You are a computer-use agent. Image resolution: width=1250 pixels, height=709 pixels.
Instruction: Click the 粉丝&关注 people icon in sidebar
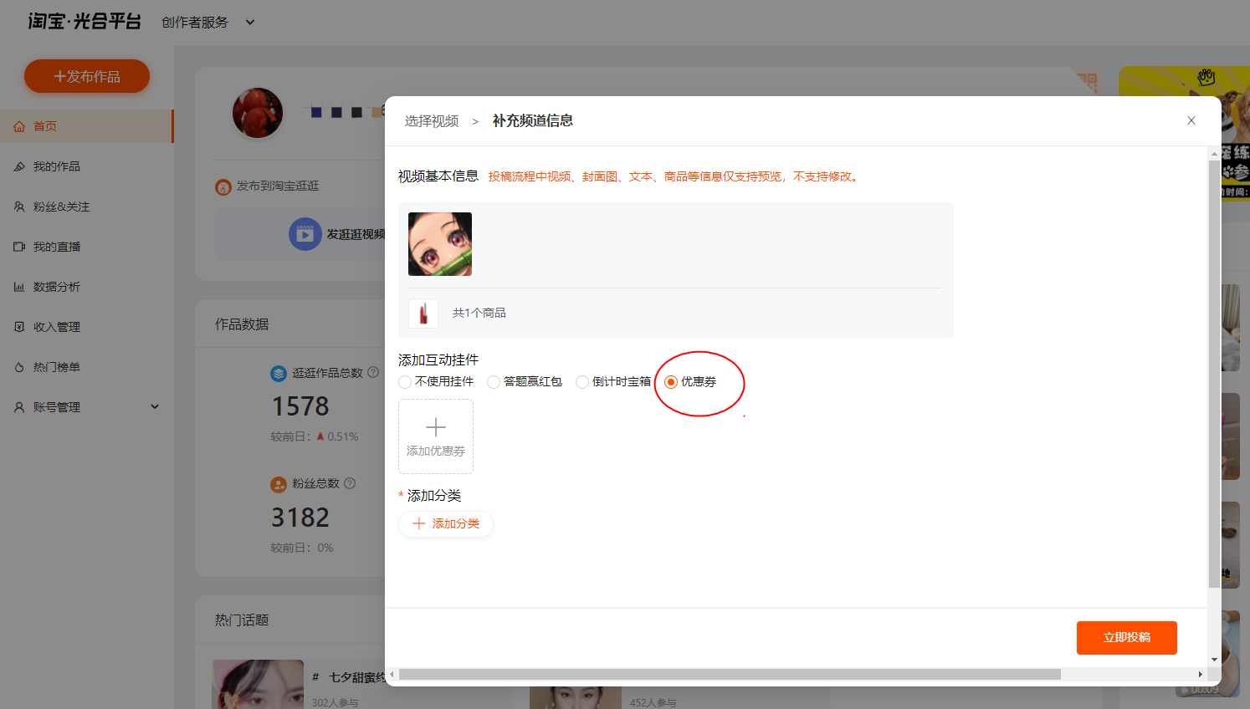click(x=19, y=207)
